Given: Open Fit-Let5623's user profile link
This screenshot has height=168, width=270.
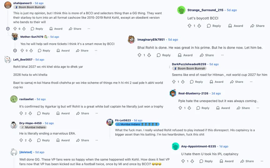Looking at the screenshot, I should pos(123,120).
